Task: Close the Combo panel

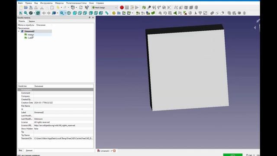Action: (x=93, y=18)
